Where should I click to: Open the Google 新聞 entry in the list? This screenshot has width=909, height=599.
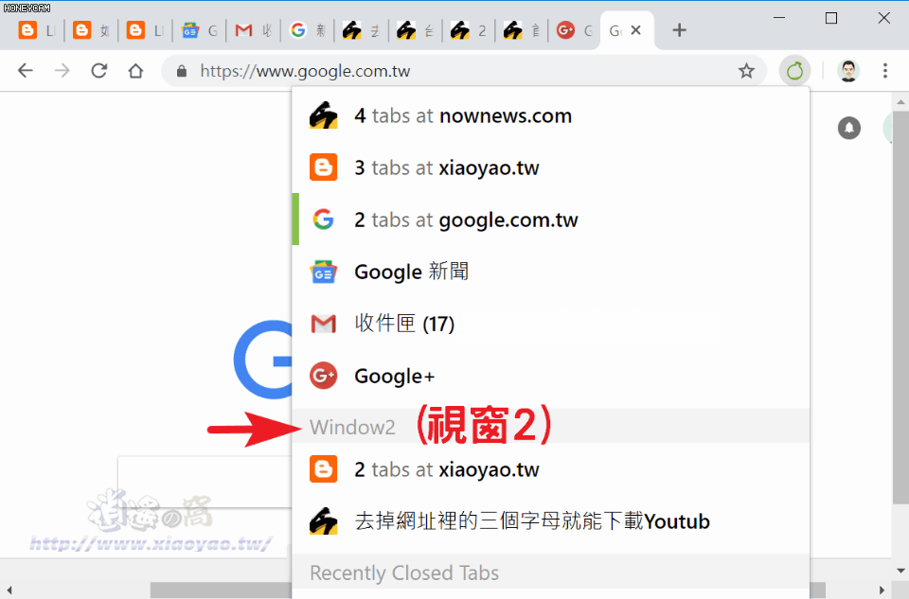pyautogui.click(x=551, y=272)
